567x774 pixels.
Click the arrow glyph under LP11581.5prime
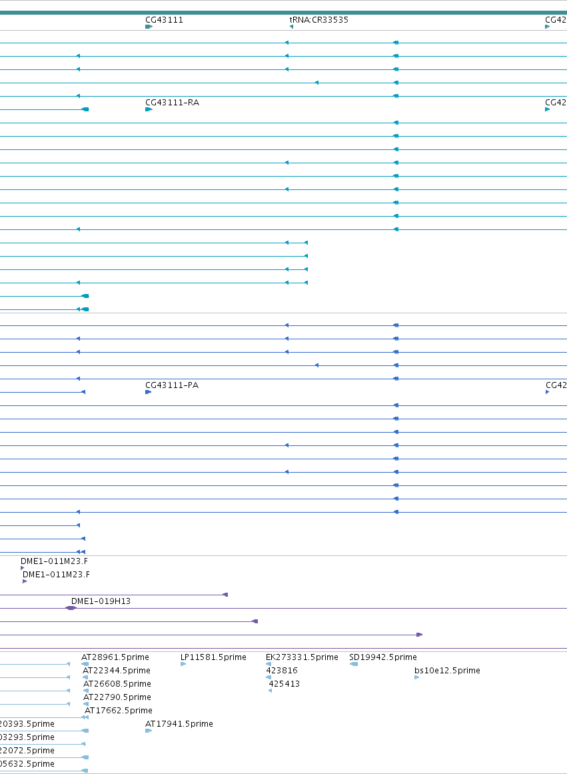point(183,664)
